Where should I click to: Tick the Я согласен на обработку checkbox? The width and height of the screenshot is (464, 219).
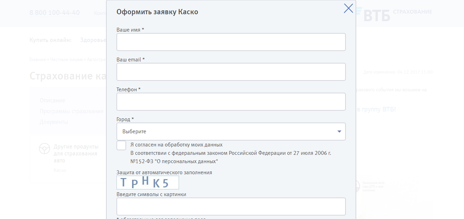121,145
